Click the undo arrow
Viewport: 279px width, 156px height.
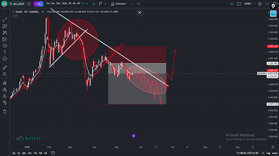pyautogui.click(x=139, y=4)
